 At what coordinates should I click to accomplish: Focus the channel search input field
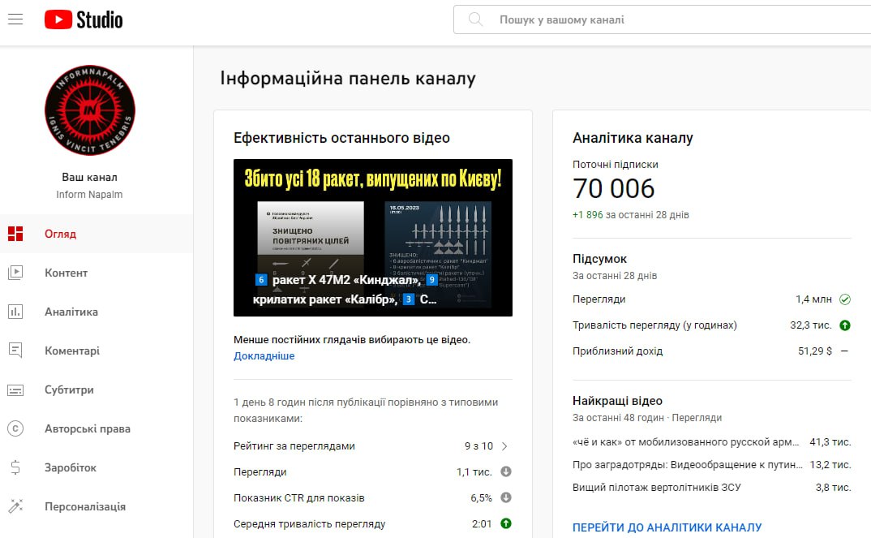coord(673,19)
